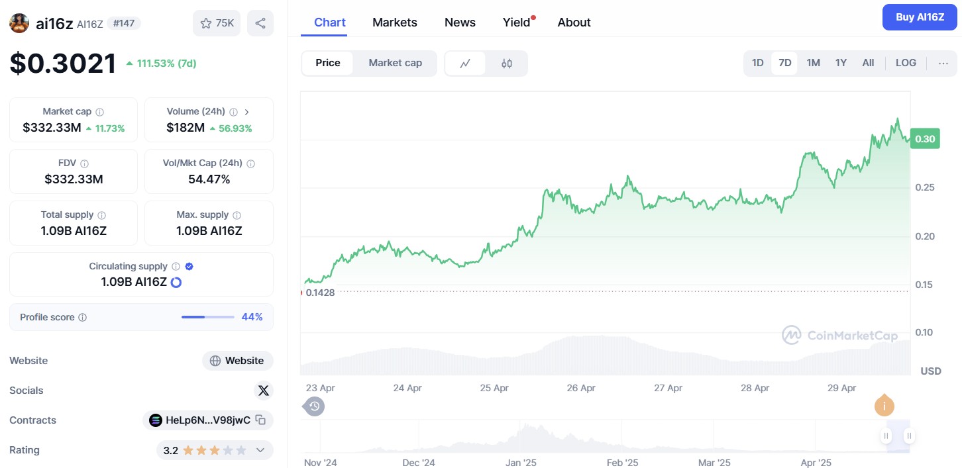The height and width of the screenshot is (468, 962).
Task: Click the share icon beside watchlist
Action: (x=260, y=23)
